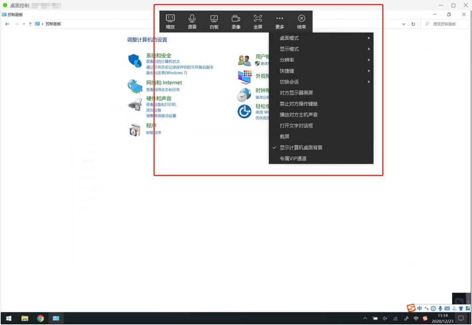The image size is (472, 325).
Task: Select 对方显示器黑屏 menu entry
Action: pos(321,93)
